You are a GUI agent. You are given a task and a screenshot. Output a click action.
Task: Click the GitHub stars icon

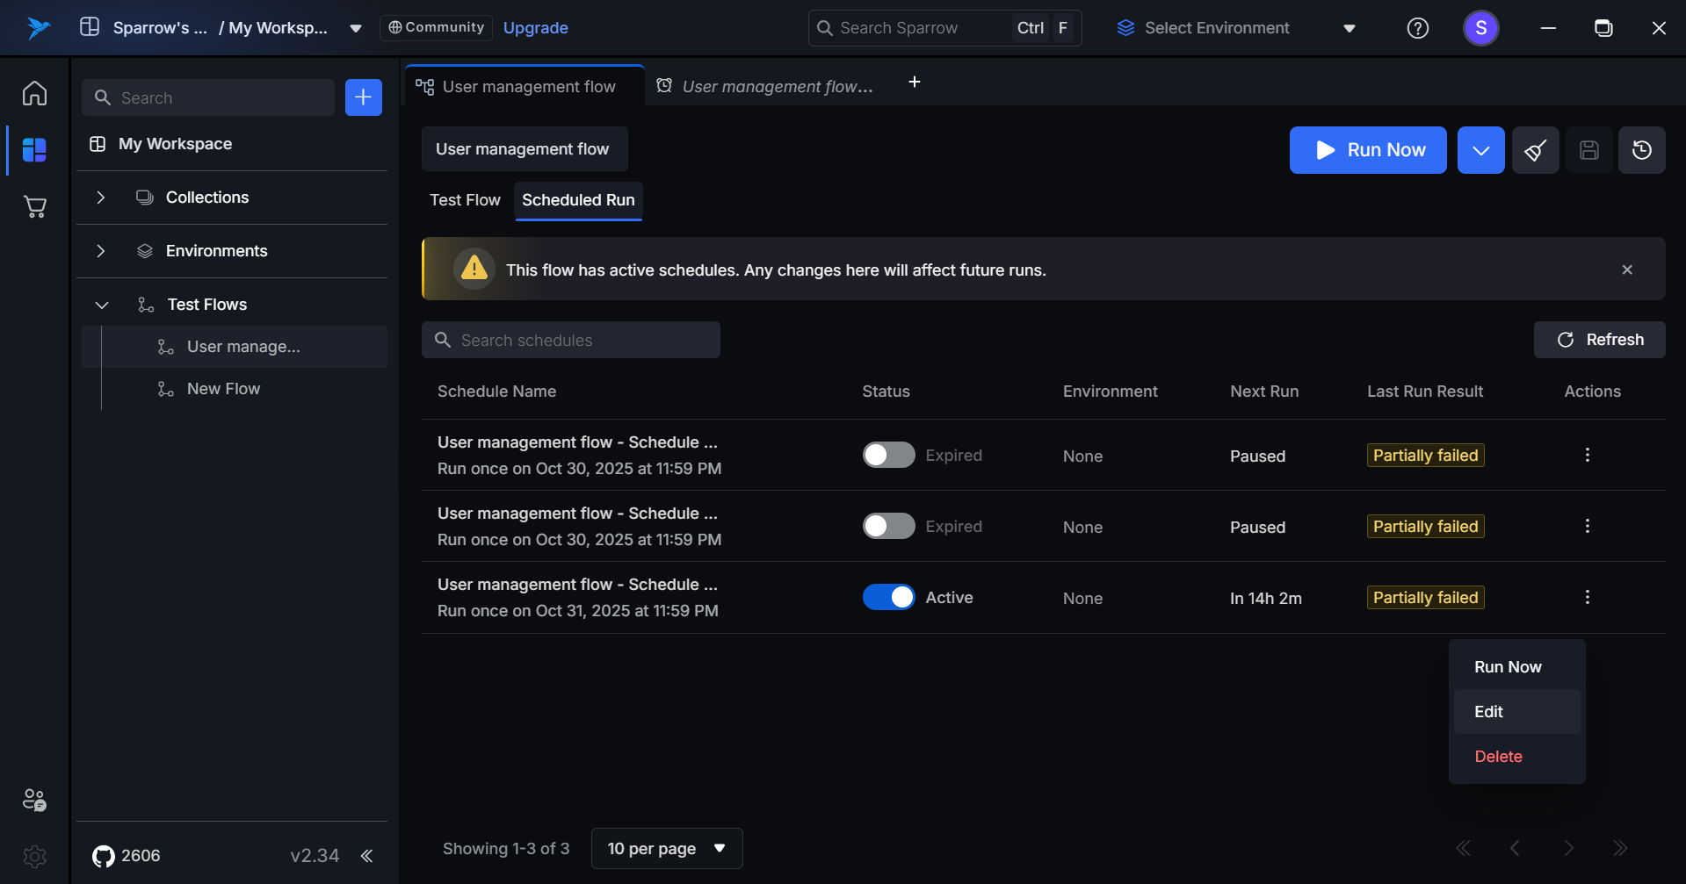[104, 856]
